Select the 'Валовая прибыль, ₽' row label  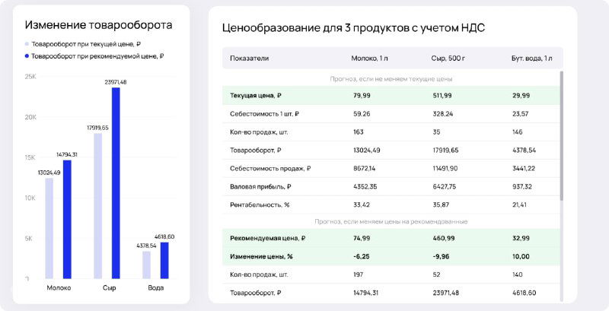point(262,186)
